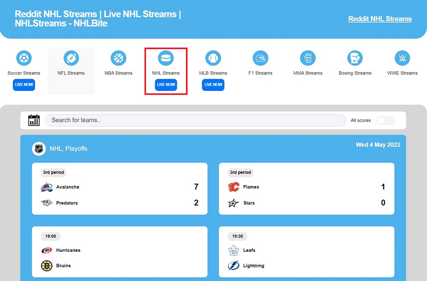Click the MLB Streams baseball icon
Image resolution: width=427 pixels, height=281 pixels.
[213, 58]
